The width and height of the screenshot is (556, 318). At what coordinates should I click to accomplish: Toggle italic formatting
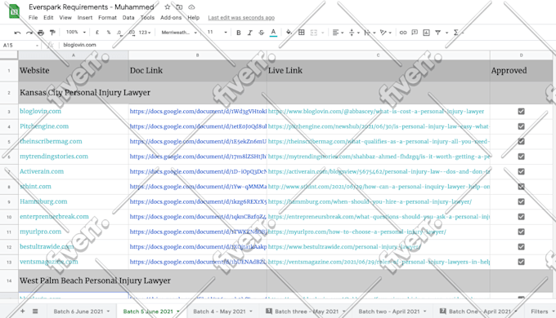250,33
